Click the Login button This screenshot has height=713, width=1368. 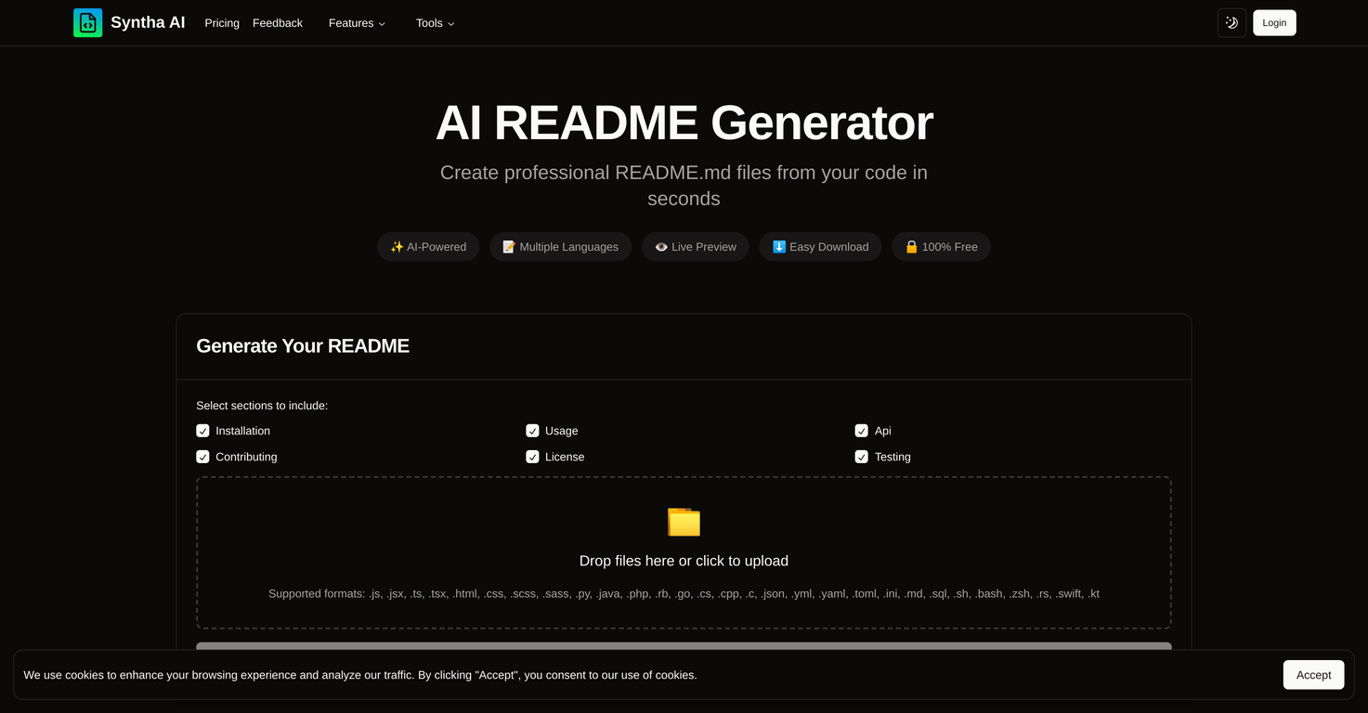tap(1273, 22)
